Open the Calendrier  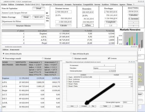point(133,15)
